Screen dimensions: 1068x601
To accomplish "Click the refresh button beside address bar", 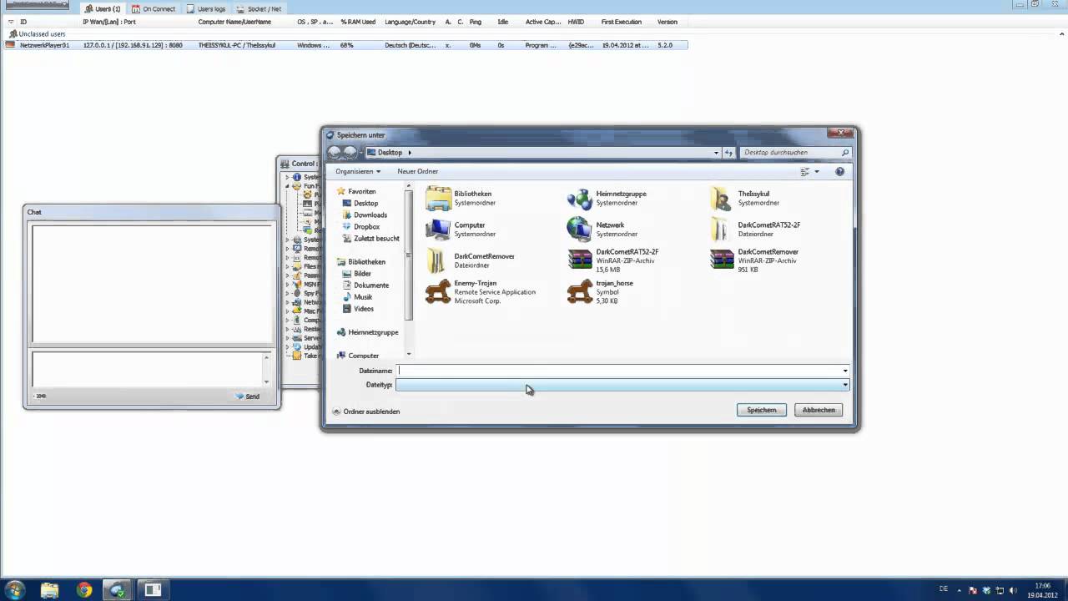I will (x=728, y=153).
